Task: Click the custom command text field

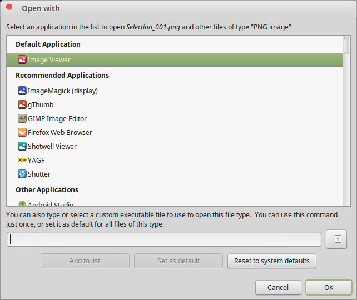Action: (164, 239)
